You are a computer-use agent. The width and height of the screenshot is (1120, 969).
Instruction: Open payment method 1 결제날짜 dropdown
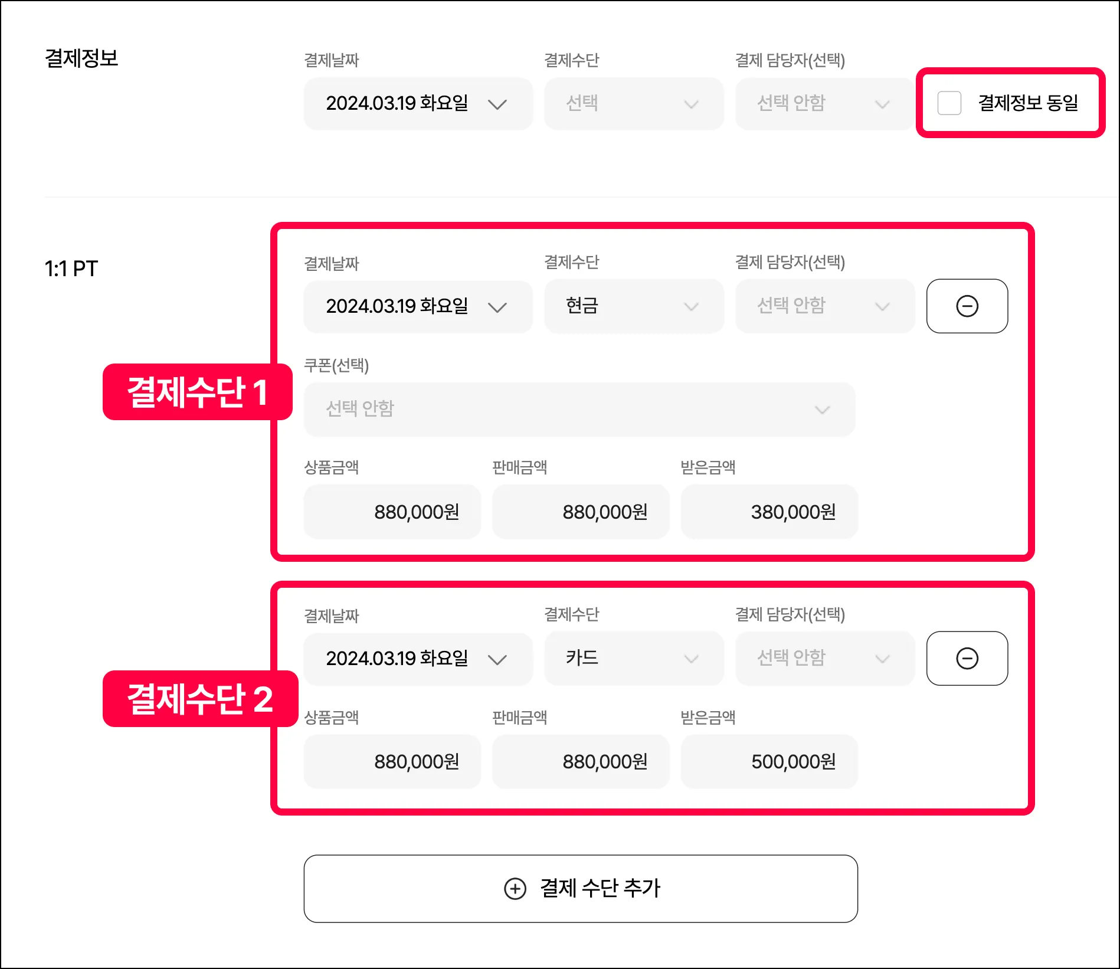tap(418, 307)
